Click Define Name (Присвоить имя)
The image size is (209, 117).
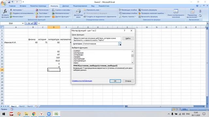tap(92, 10)
